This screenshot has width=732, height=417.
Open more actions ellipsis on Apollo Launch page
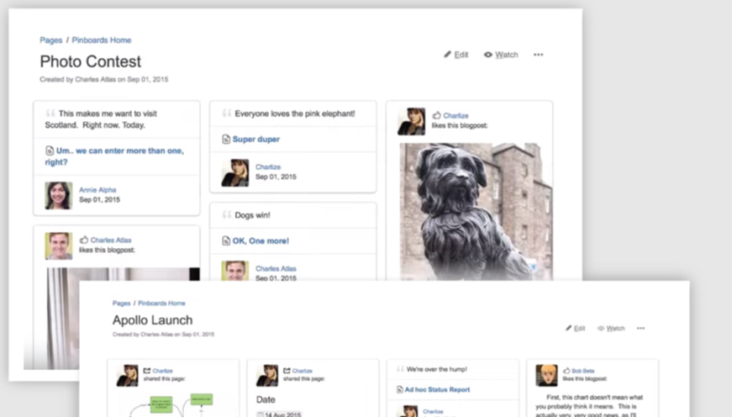coord(640,328)
